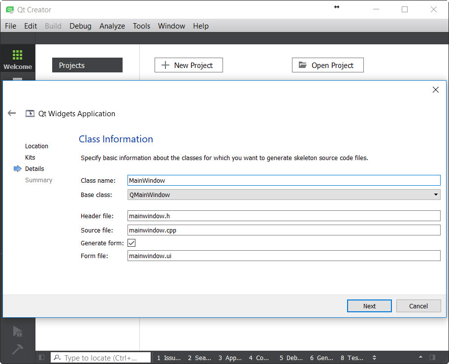The height and width of the screenshot is (364, 449).
Task: Cancel the project wizard
Action: [x=418, y=306]
